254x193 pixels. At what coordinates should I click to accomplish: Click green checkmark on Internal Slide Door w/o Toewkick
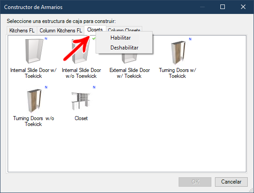click(94, 39)
